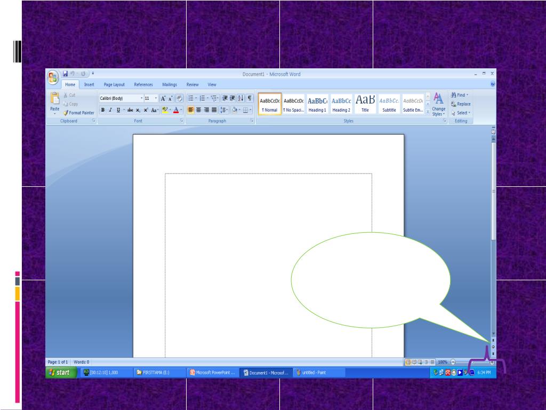546x410 pixels.
Task: Click the Cut command
Action: pyautogui.click(x=69, y=95)
